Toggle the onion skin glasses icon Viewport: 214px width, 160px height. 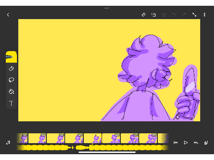pos(196,143)
